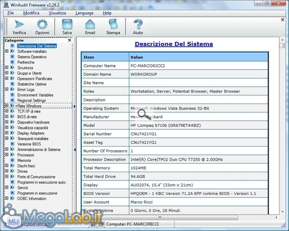Click icon beside Periferiche
289x231 pixels.
12,62
